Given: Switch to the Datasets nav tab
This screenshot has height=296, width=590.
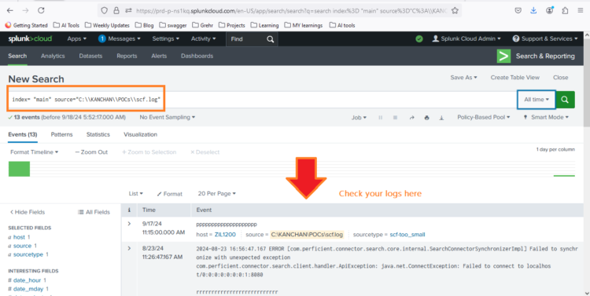Looking at the screenshot, I should (x=90, y=56).
